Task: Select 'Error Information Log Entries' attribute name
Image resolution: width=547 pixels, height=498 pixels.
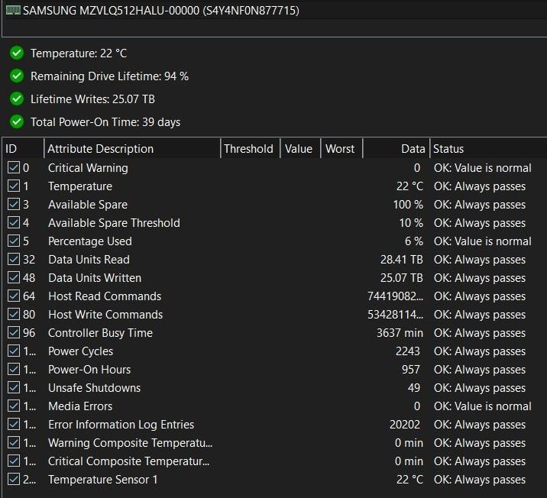Action: (x=121, y=425)
